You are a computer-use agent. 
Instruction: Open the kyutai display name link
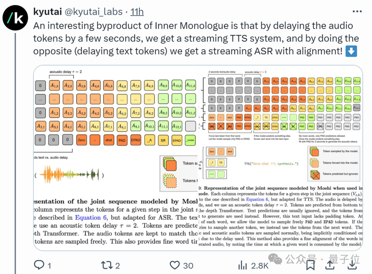click(x=48, y=11)
